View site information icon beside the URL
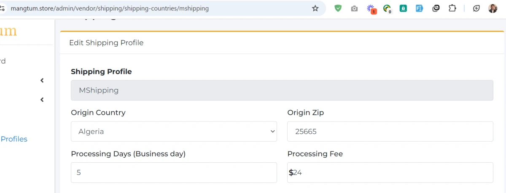Image resolution: width=506 pixels, height=193 pixels. tap(3, 8)
